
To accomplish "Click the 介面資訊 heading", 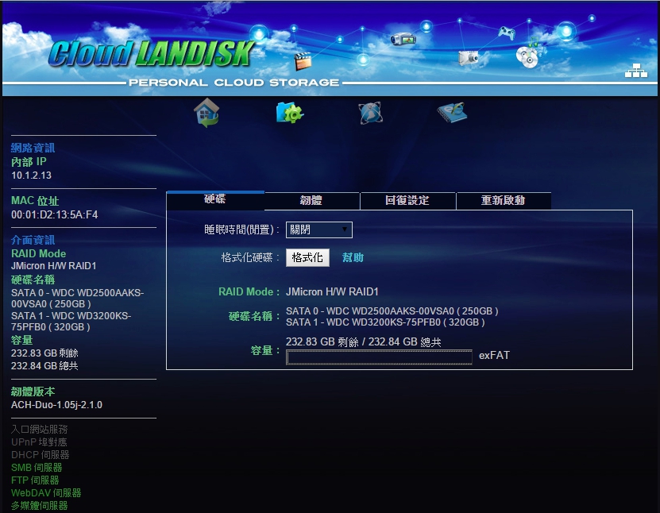I will click(33, 240).
